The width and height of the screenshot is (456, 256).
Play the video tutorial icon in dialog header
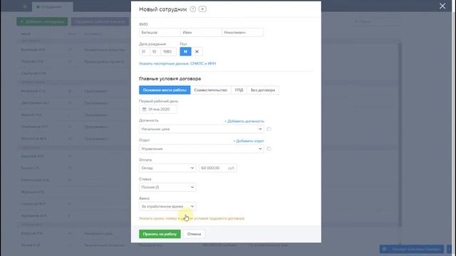click(x=202, y=9)
